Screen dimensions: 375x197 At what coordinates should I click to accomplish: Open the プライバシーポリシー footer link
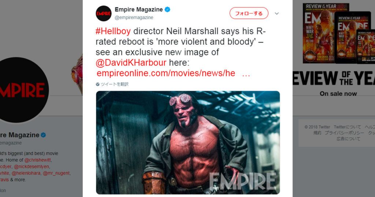pyautogui.click(x=344, y=133)
